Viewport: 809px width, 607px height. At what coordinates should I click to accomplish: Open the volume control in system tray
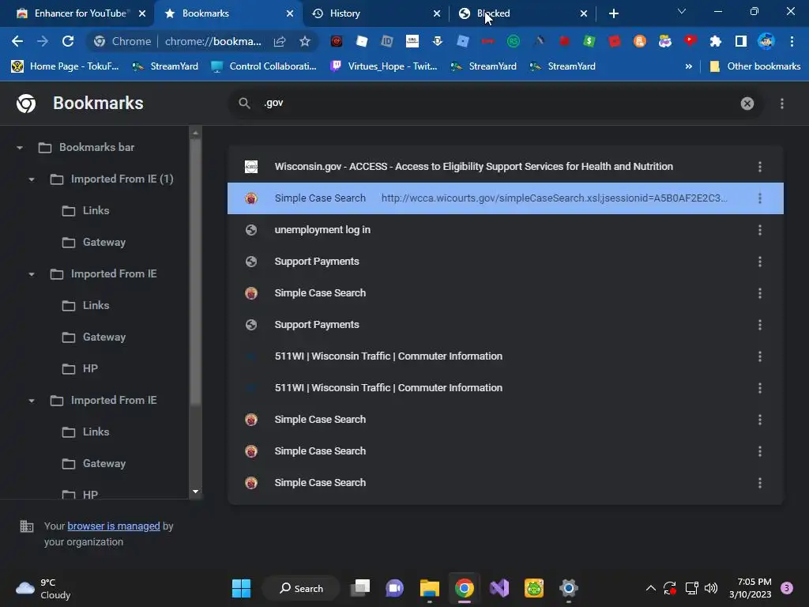click(x=711, y=588)
